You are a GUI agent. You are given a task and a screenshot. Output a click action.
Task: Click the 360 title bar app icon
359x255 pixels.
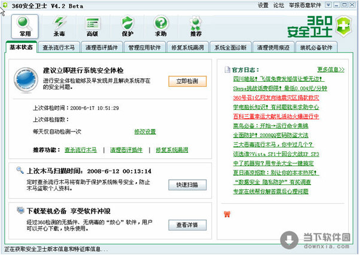click(5, 5)
